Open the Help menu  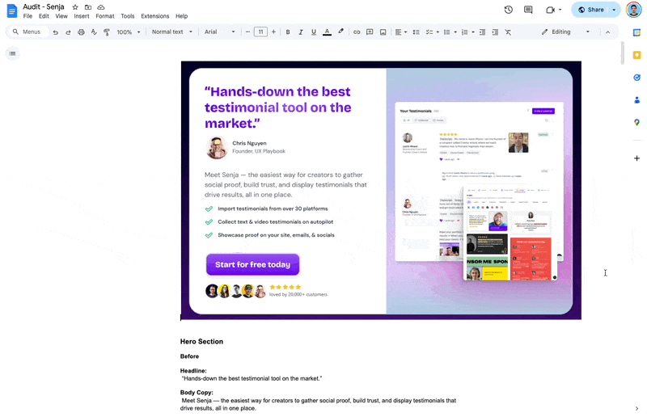point(181,16)
